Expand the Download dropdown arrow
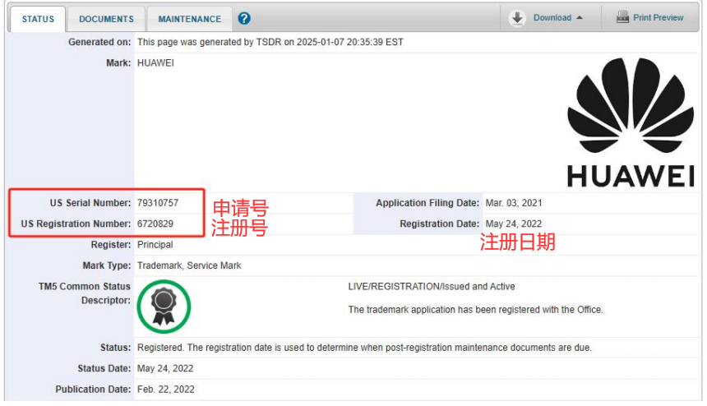The height and width of the screenshot is (406, 707). [580, 18]
